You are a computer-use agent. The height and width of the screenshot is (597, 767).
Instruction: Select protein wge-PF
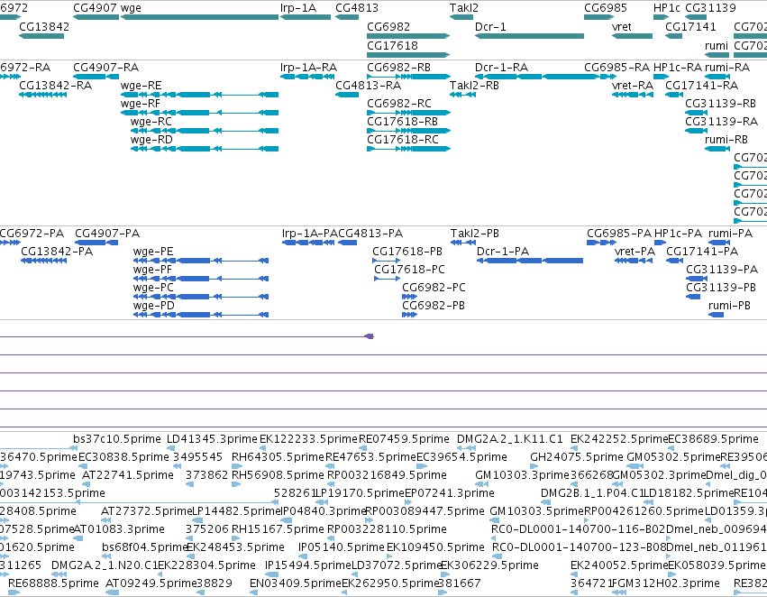pos(201,279)
